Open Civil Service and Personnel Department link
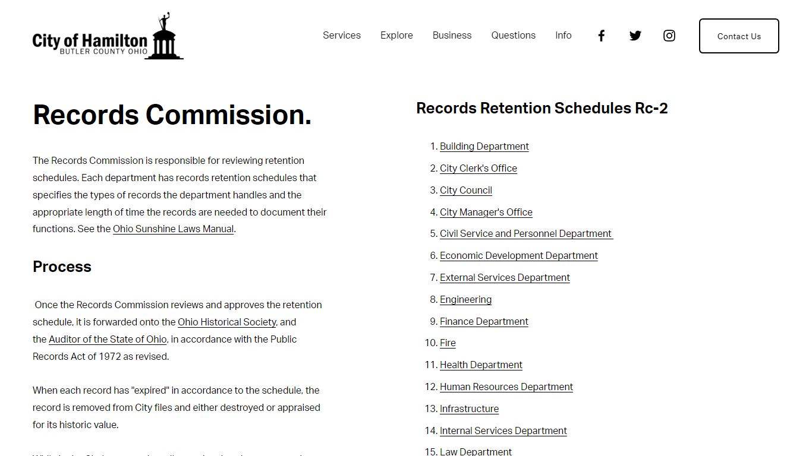 click(527, 234)
